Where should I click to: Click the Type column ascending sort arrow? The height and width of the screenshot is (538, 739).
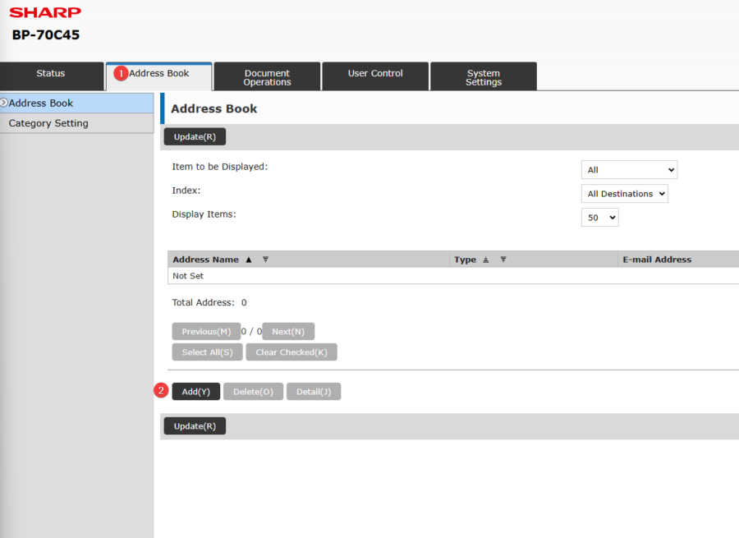(x=485, y=260)
